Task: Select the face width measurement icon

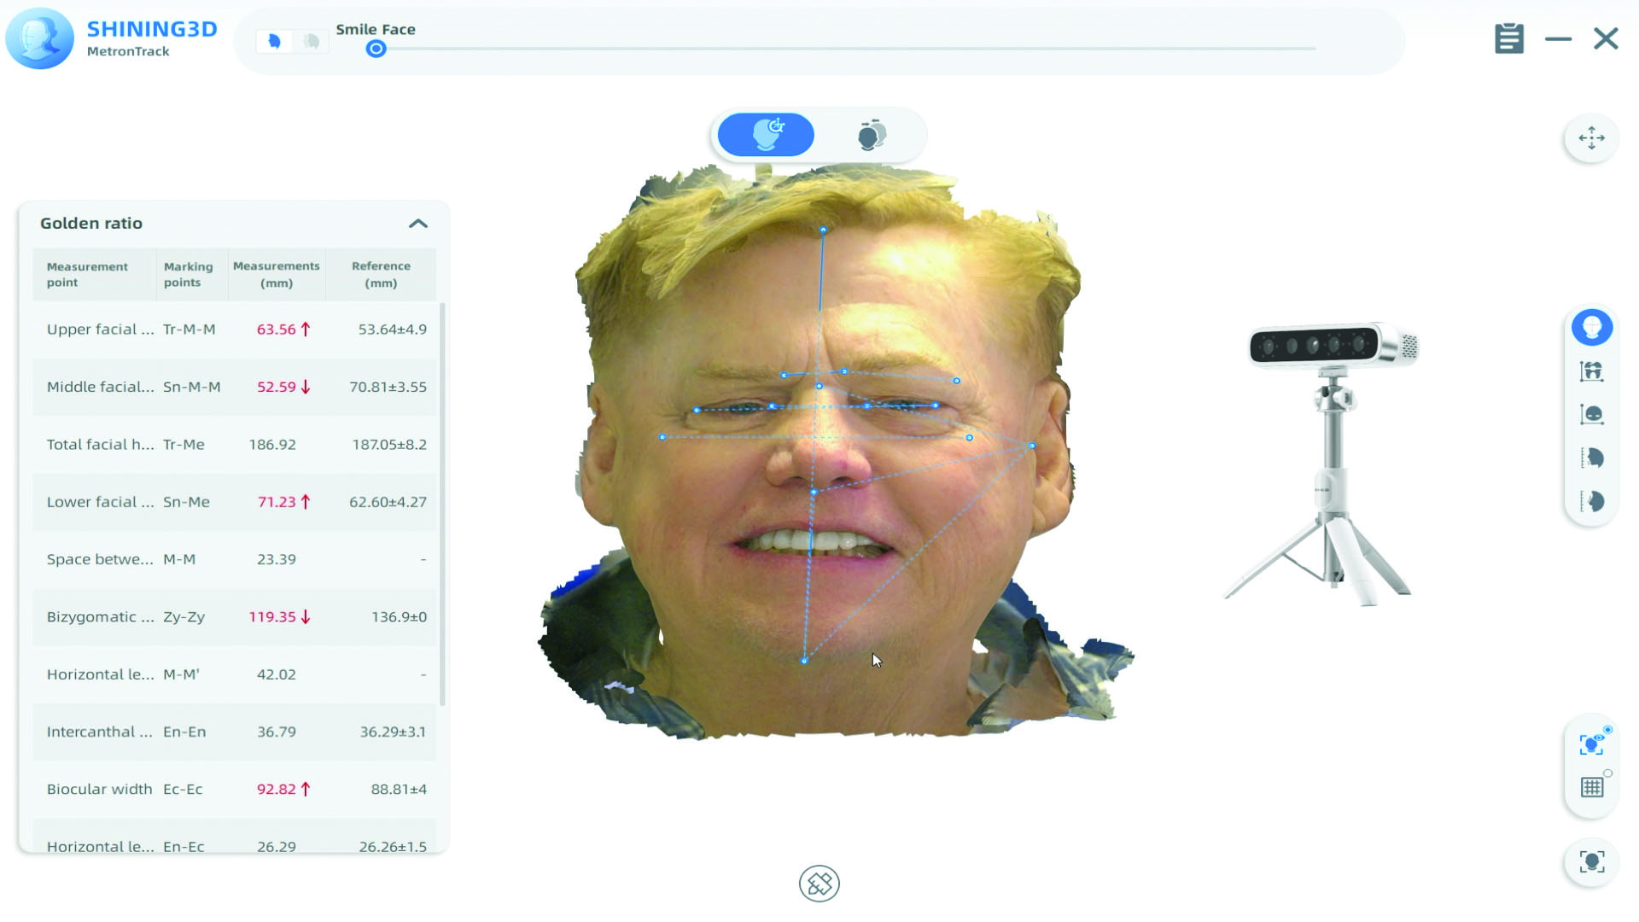Action: (1591, 415)
